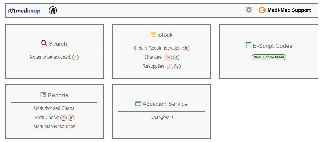
Task: Open the Search heading link
Action: [58, 44]
